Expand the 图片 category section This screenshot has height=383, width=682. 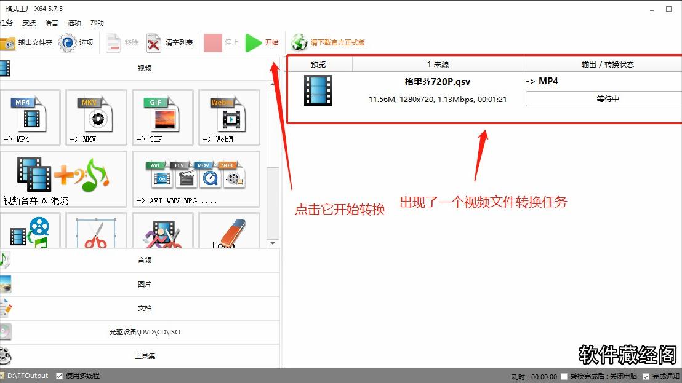[145, 284]
